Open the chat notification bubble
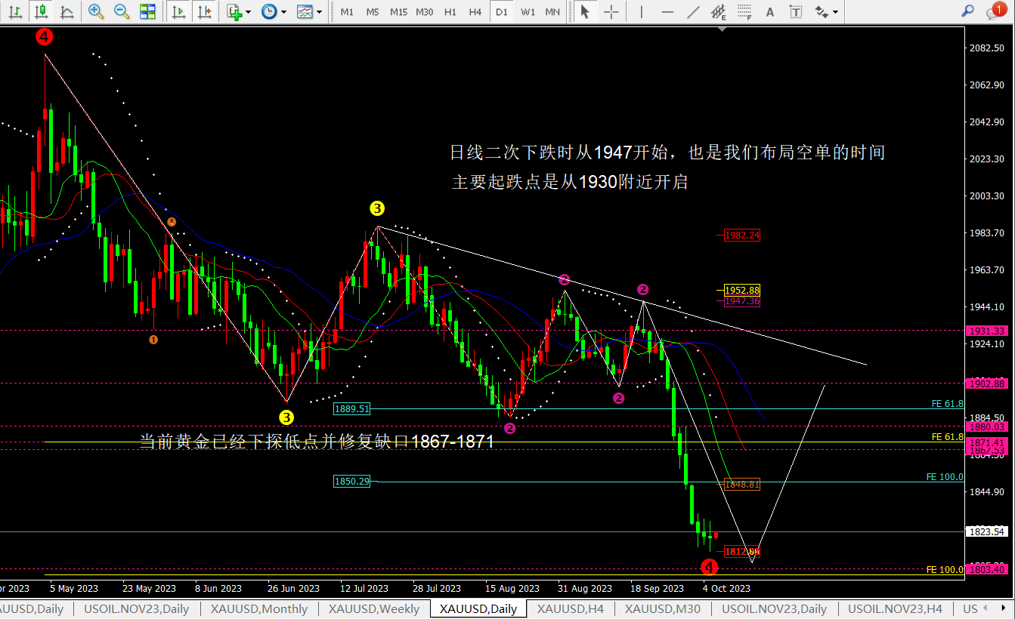The width and height of the screenshot is (1015, 619). coord(996,11)
